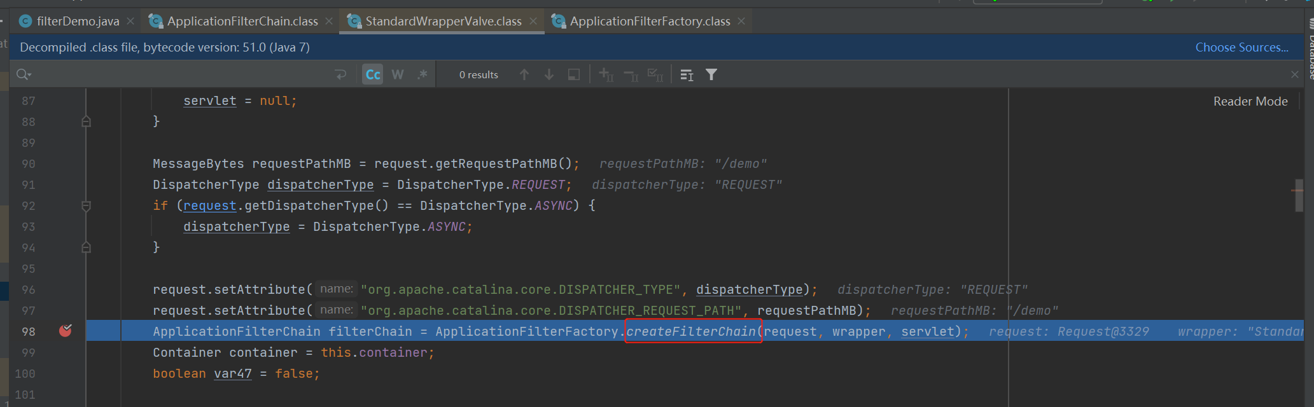This screenshot has width=1314, height=407.
Task: Close the ApplicationFilterFactory.class tab
Action: pyautogui.click(x=741, y=21)
